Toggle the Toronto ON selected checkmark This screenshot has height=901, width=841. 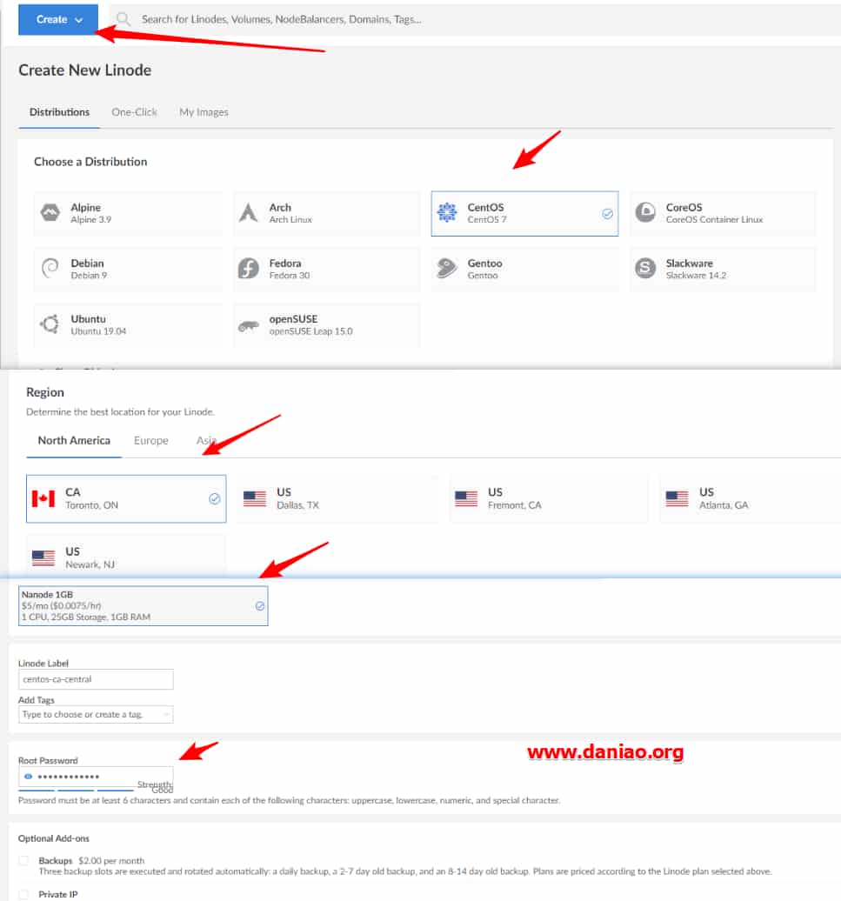214,498
